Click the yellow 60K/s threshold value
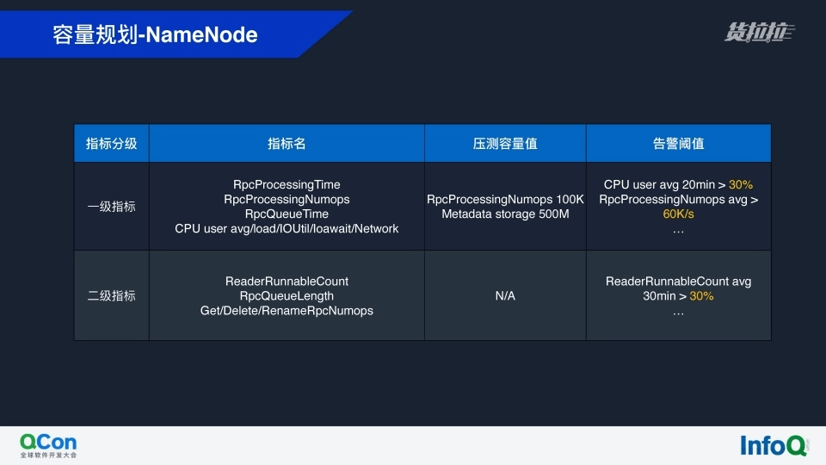 click(679, 214)
